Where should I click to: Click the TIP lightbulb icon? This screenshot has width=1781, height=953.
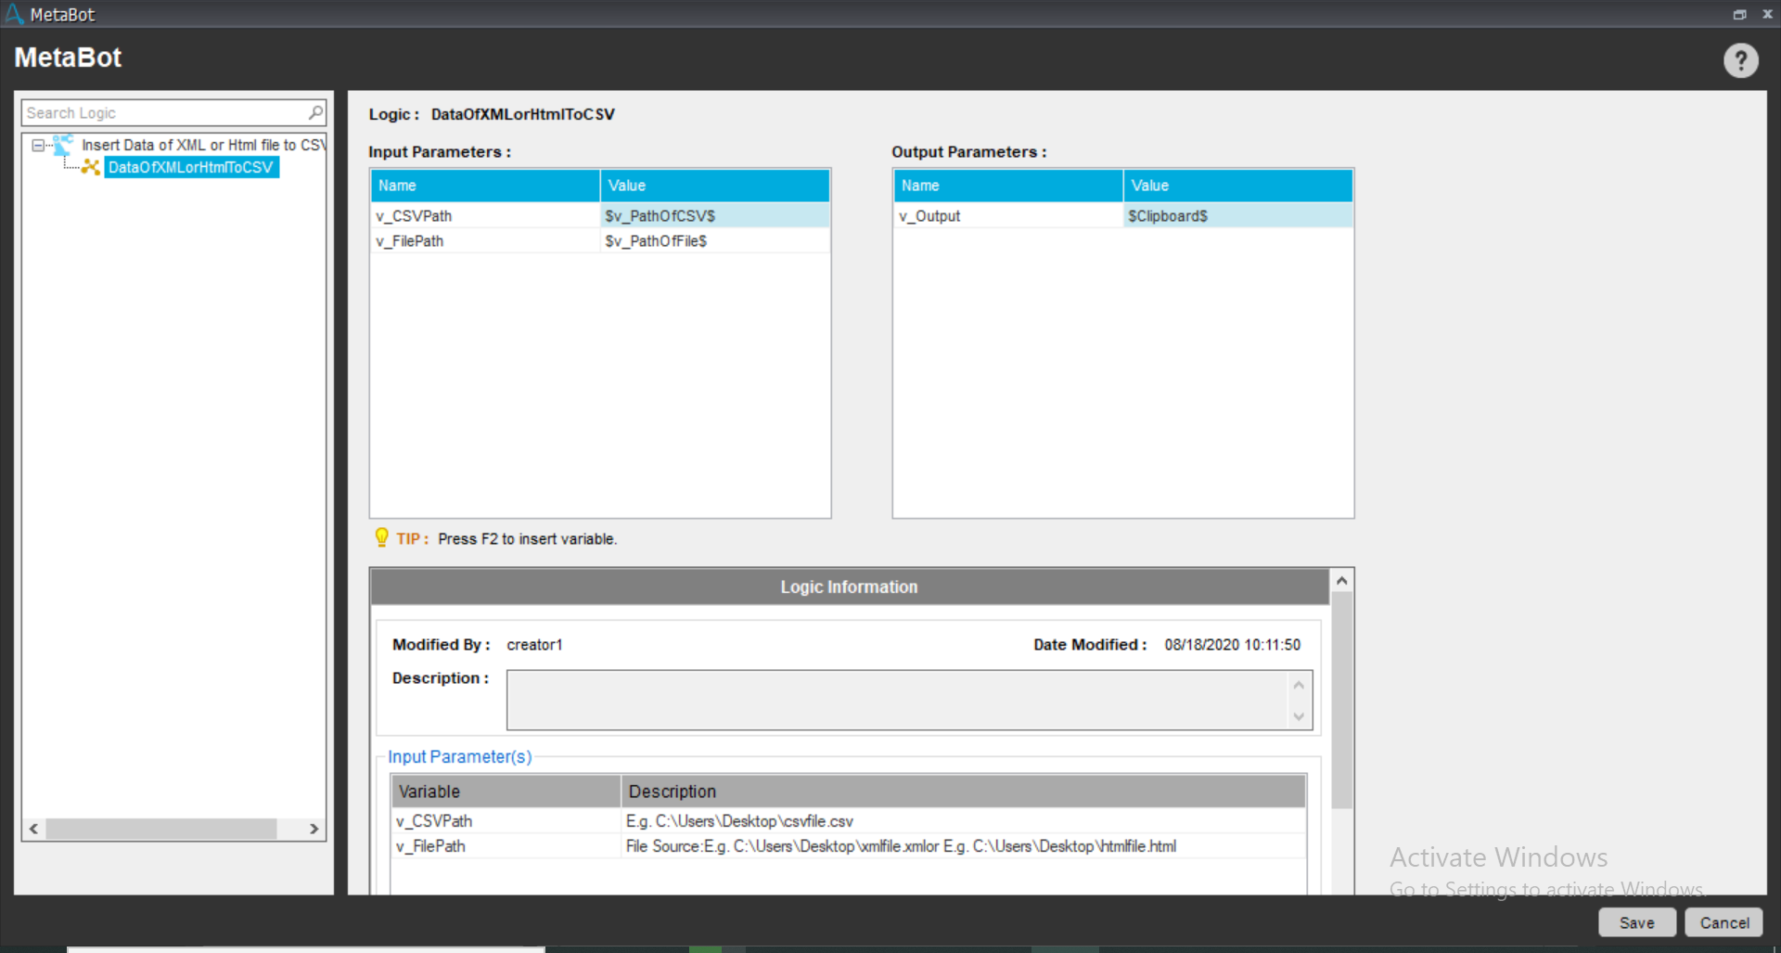[381, 537]
